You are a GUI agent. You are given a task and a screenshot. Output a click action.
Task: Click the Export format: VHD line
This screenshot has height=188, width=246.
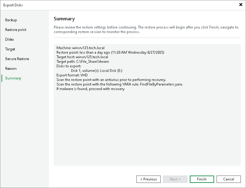[x=72, y=75]
